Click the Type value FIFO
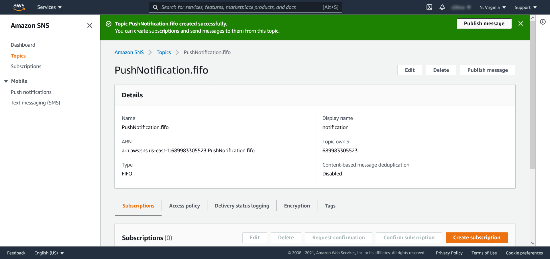 127,174
